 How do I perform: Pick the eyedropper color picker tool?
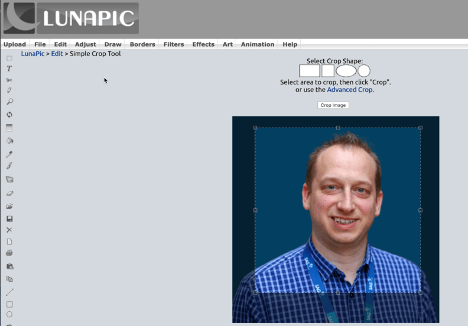tap(9, 154)
